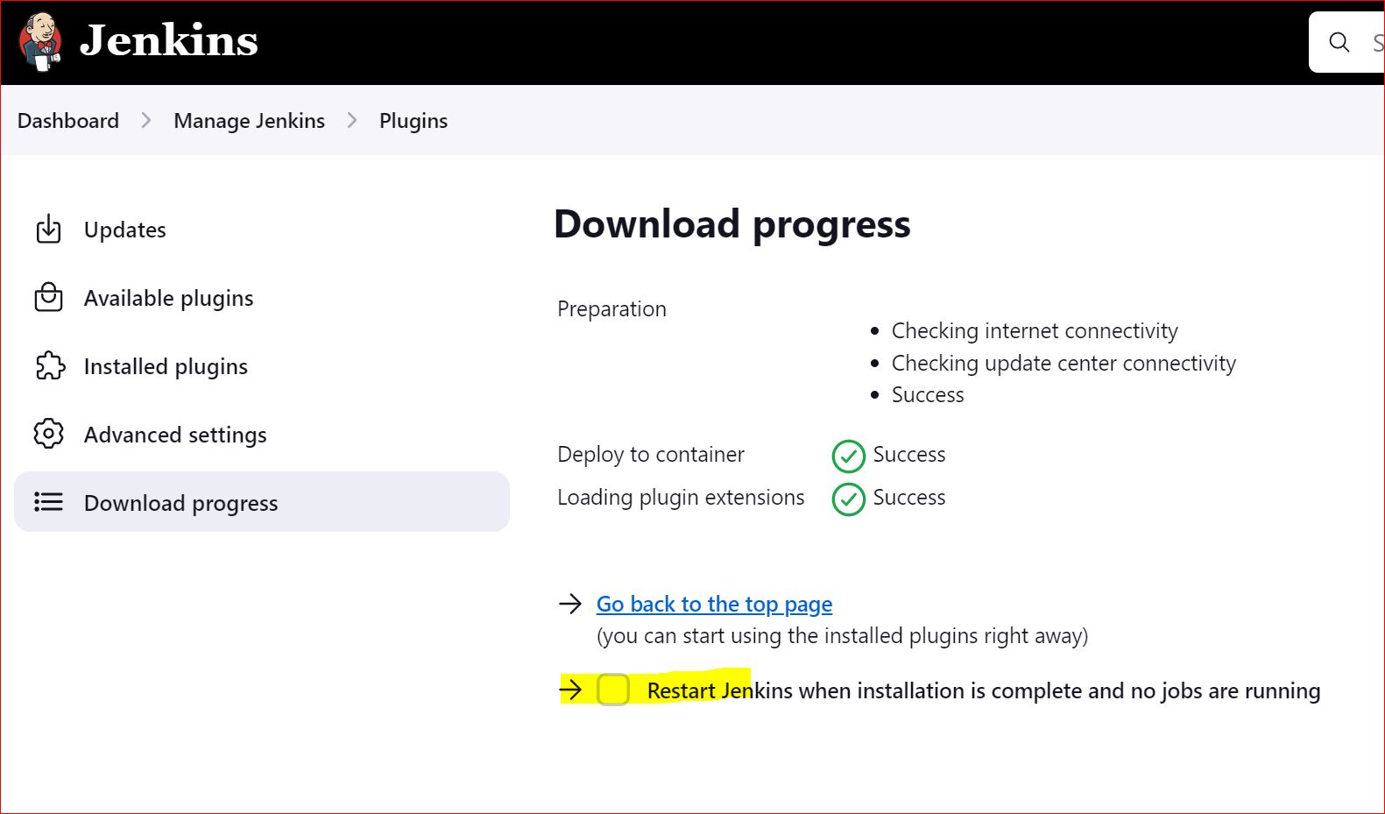
Task: Switch to the Updates sidebar section
Action: 124,229
